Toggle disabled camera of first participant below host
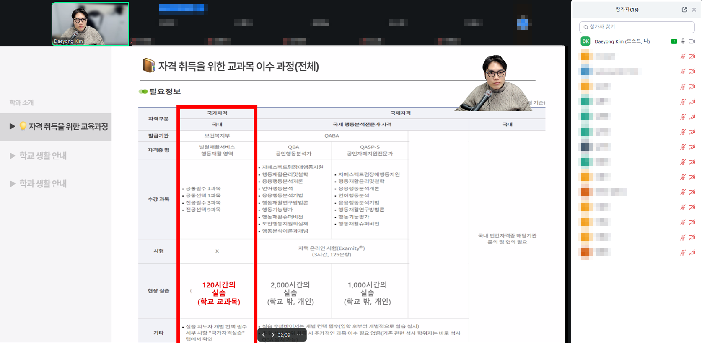The image size is (702, 343). pos(692,56)
